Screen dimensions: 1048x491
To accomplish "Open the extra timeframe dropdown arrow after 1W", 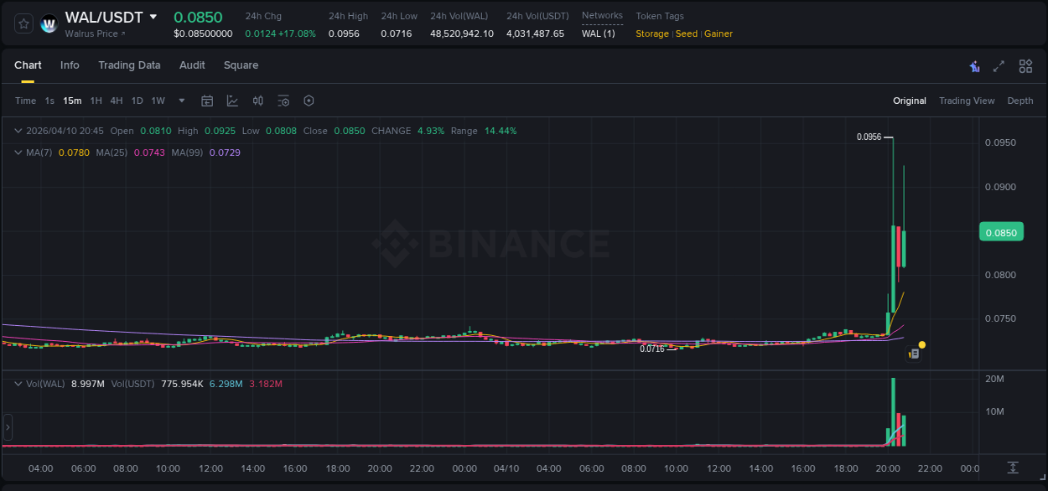I will pos(181,101).
